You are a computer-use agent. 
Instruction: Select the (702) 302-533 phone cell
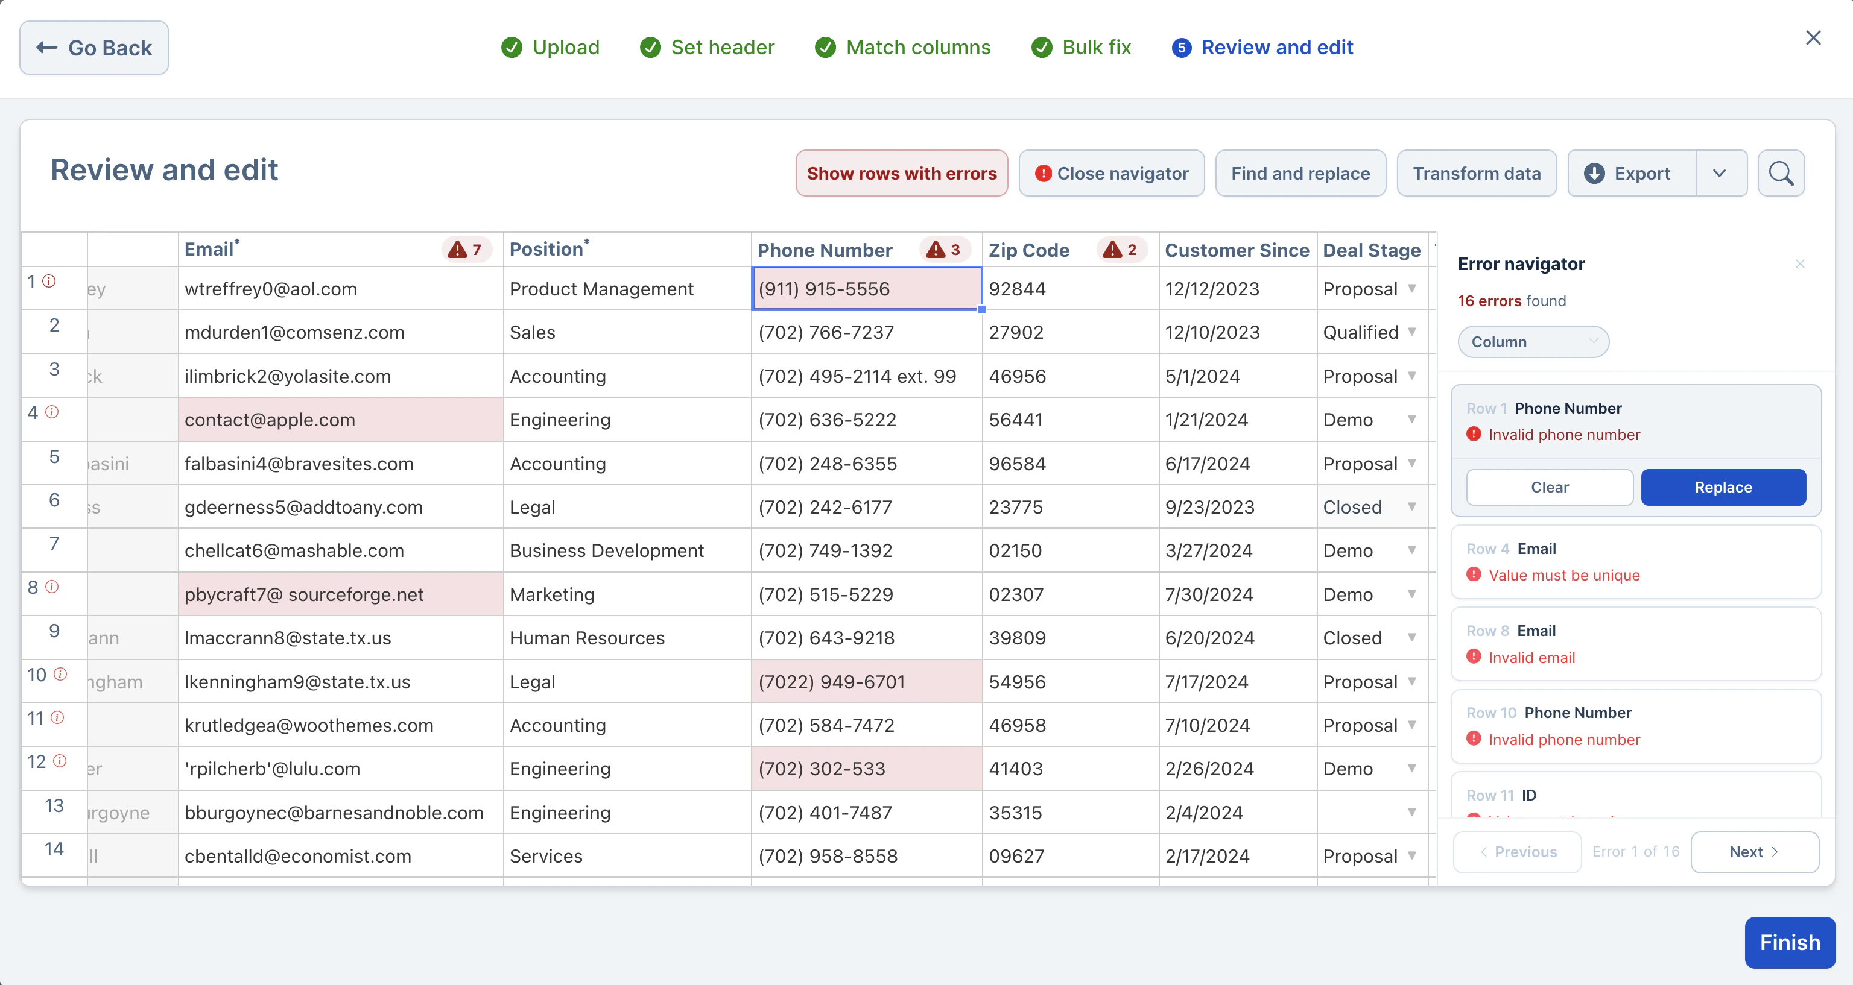(x=867, y=769)
